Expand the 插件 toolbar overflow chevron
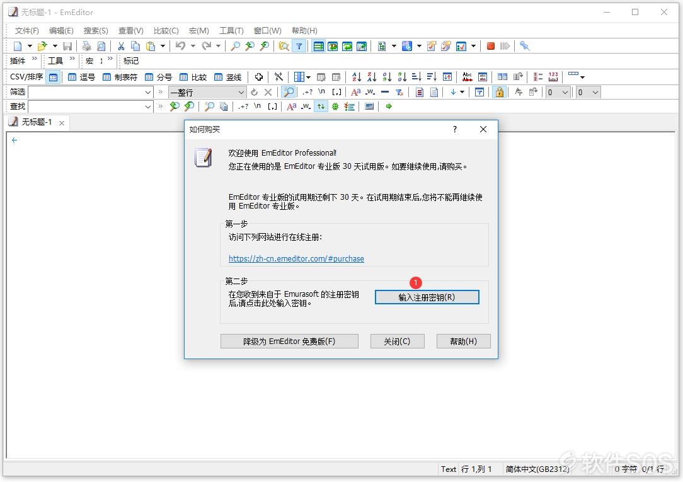This screenshot has width=683, height=482. click(x=35, y=59)
